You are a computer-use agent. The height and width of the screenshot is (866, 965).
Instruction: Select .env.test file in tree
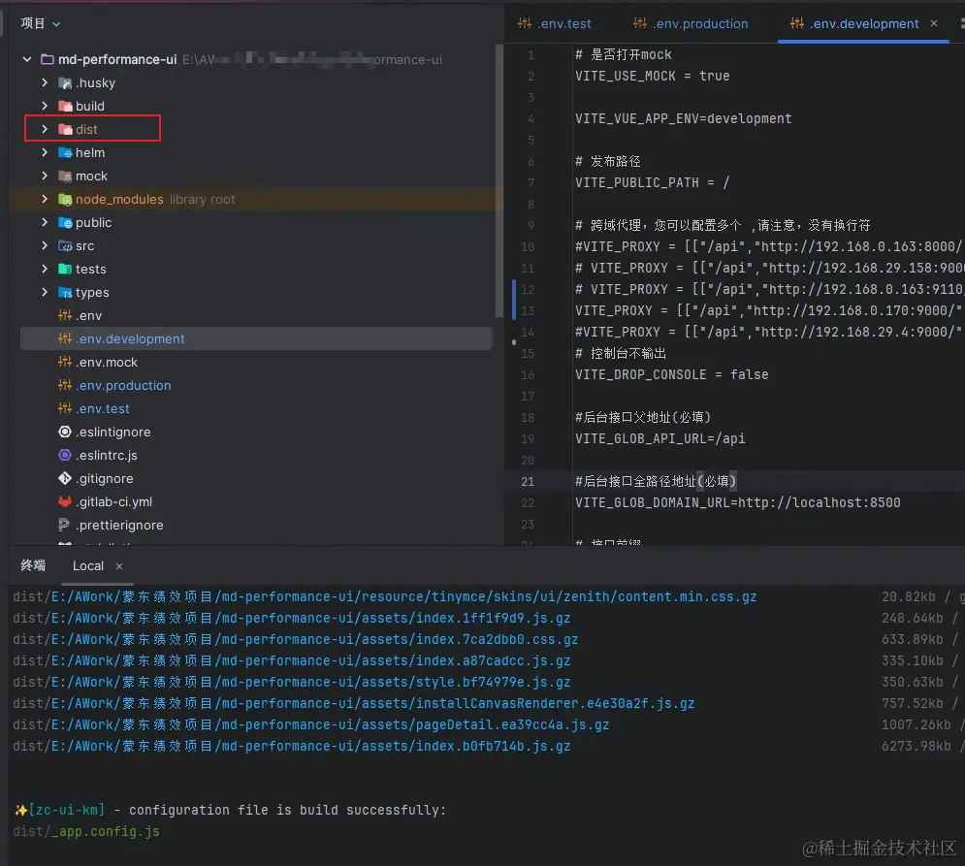pos(102,408)
